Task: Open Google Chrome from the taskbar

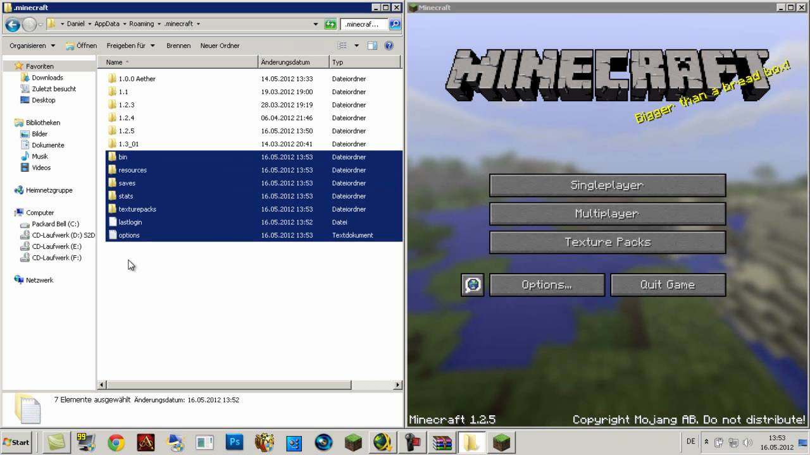Action: point(116,442)
